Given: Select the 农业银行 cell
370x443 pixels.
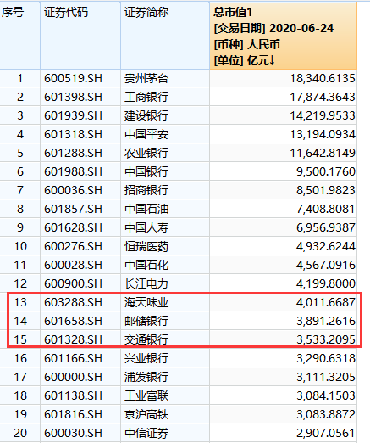Looking at the screenshot, I should point(165,153).
